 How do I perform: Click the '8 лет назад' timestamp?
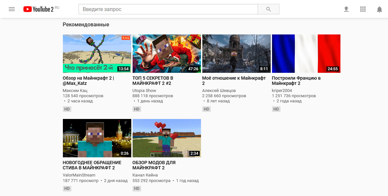(x=218, y=101)
